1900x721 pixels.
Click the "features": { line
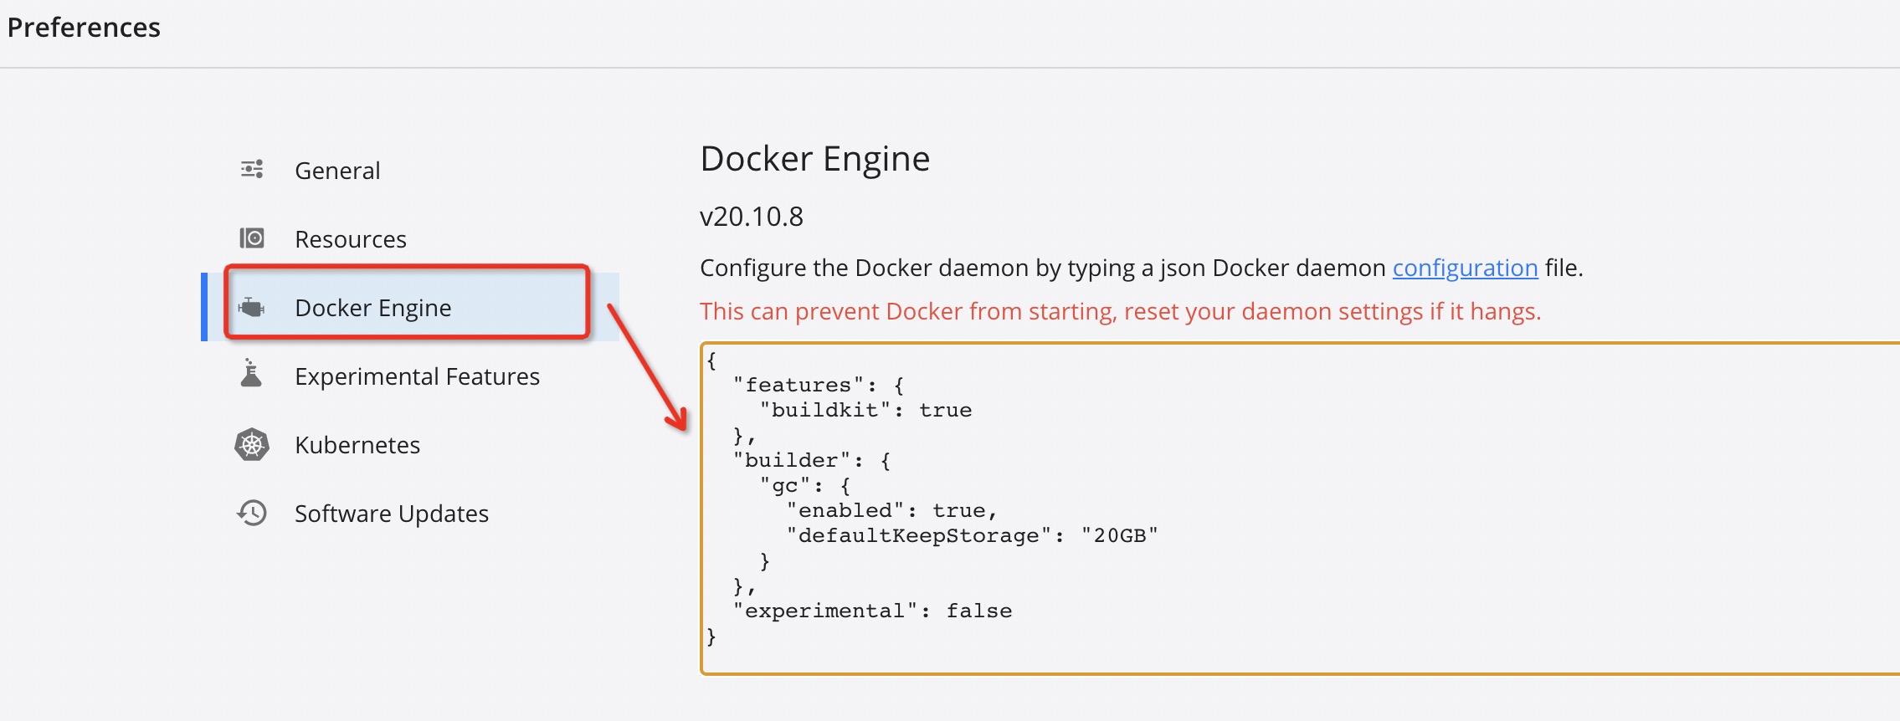(819, 385)
